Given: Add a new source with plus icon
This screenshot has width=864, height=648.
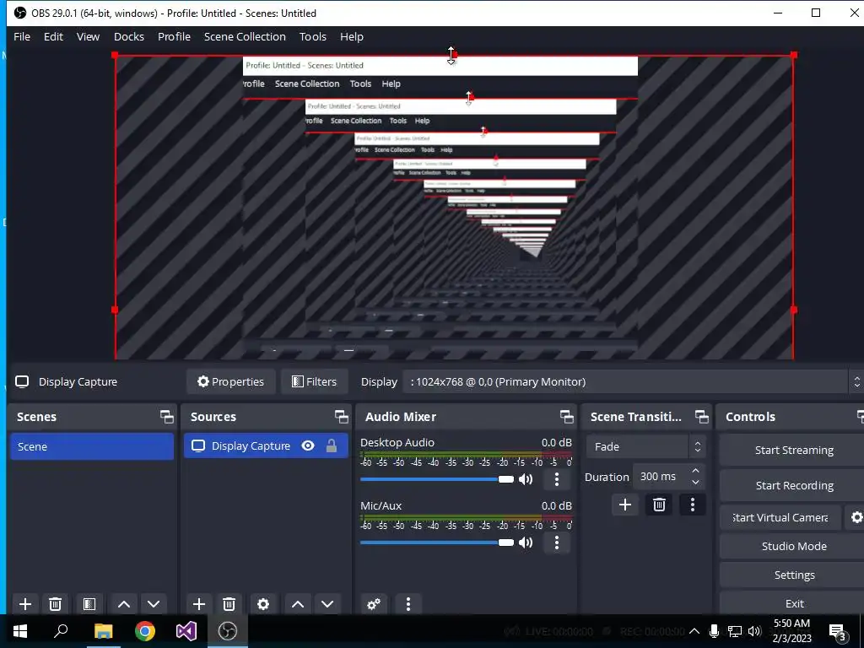Looking at the screenshot, I should (199, 604).
